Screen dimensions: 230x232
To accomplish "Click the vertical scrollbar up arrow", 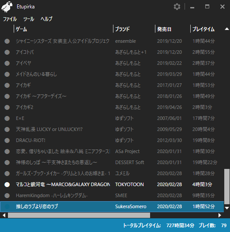I will [227, 29].
